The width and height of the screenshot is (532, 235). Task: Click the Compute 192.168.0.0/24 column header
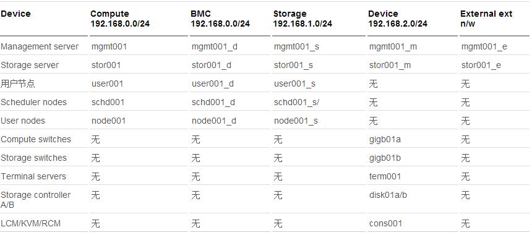(120, 19)
